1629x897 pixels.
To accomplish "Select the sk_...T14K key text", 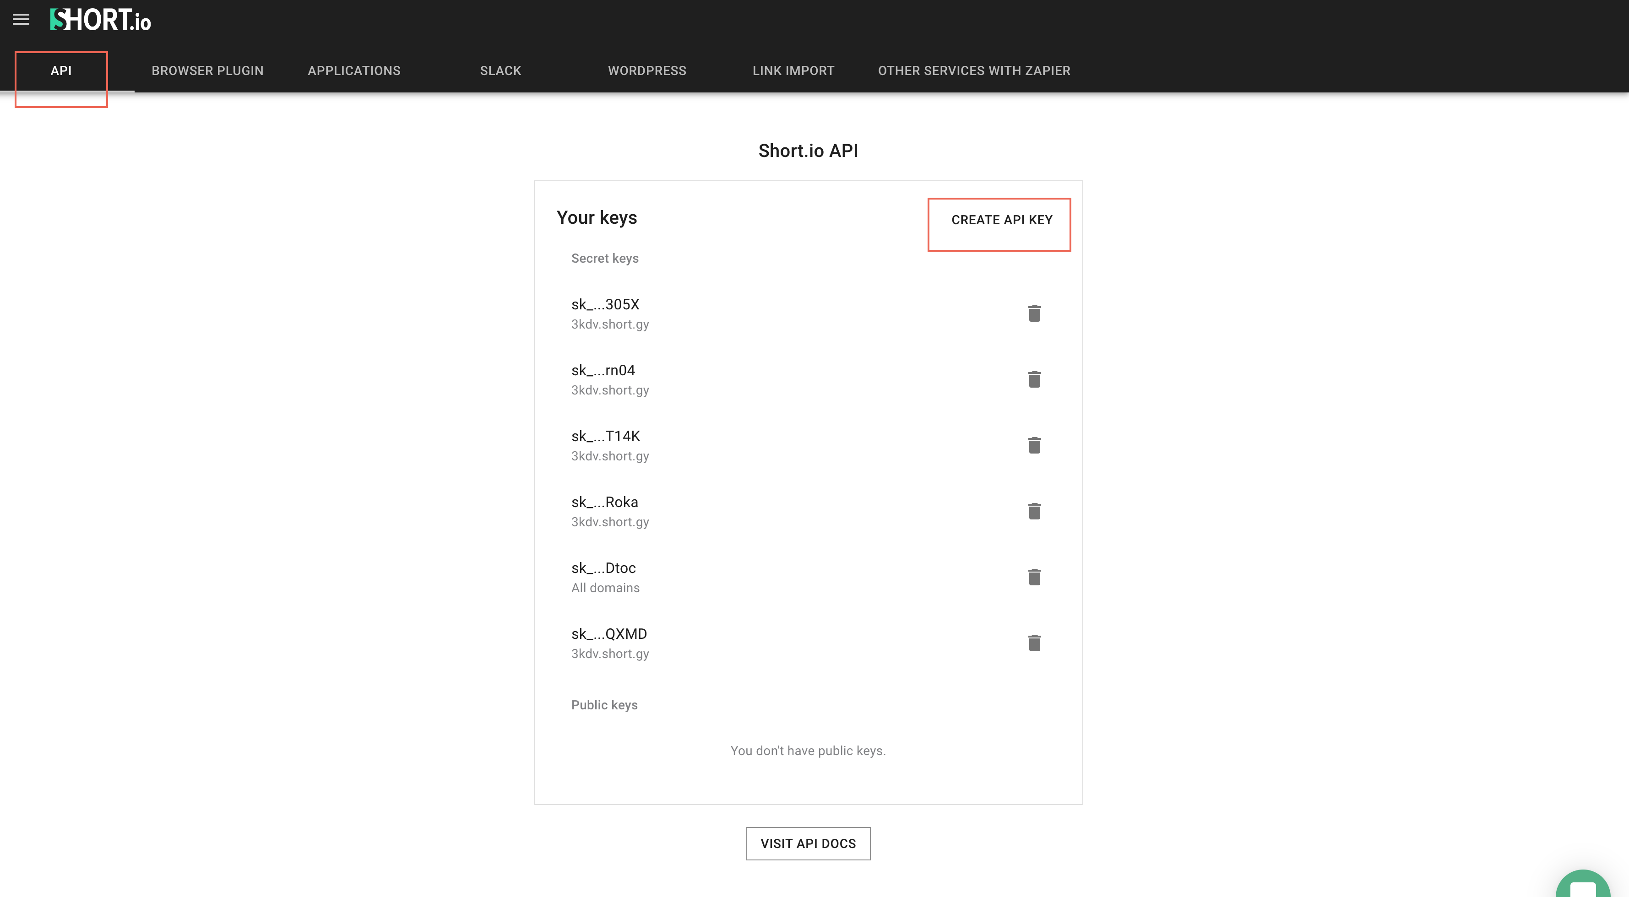I will (605, 436).
